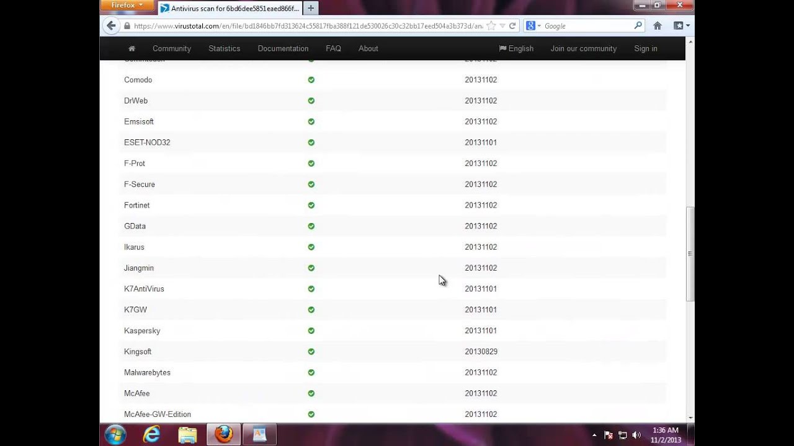
Task: Open the Google search engine selector
Action: tap(533, 26)
